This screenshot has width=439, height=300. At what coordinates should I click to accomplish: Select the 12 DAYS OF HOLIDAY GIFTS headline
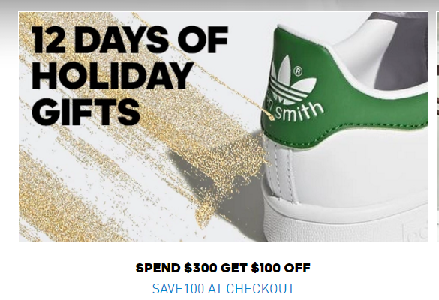(x=130, y=76)
